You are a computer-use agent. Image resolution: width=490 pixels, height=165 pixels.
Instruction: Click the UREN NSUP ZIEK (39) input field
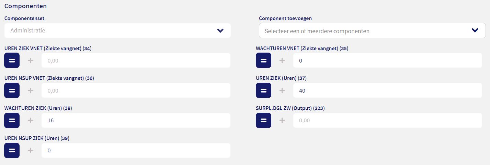click(x=136, y=150)
